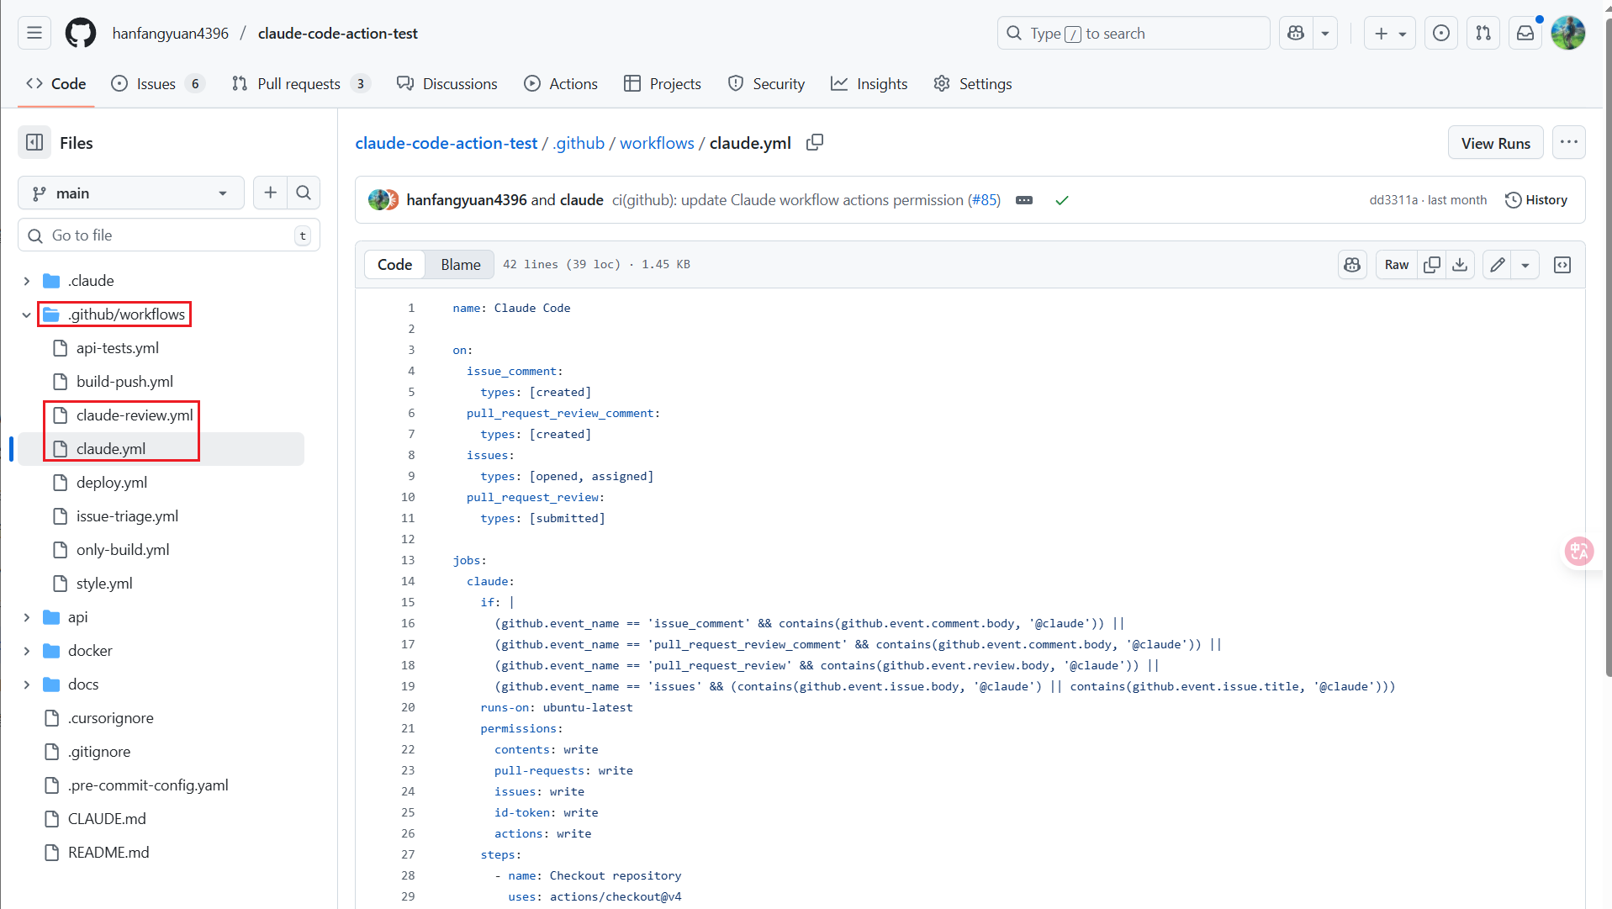Image resolution: width=1612 pixels, height=909 pixels.
Task: Open style.yml in file tree
Action: (104, 583)
